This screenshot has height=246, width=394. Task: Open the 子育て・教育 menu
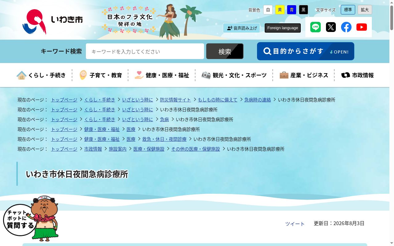coord(100,75)
